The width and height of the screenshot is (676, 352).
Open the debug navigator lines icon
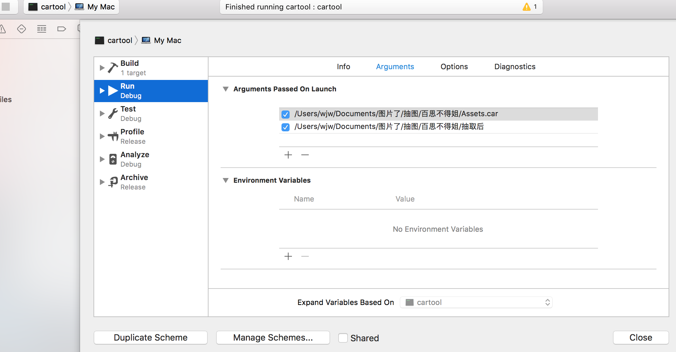pos(42,29)
